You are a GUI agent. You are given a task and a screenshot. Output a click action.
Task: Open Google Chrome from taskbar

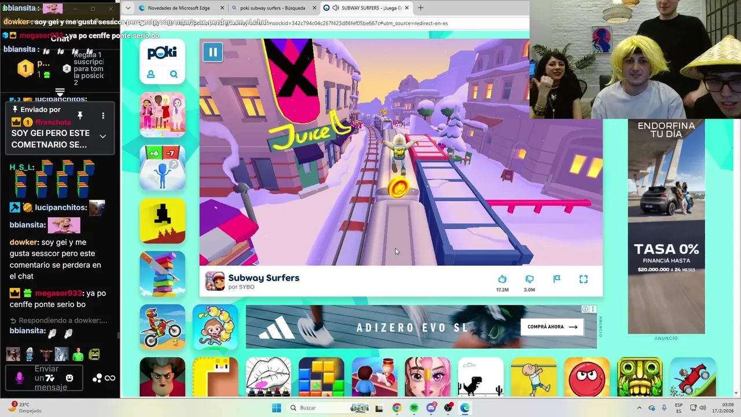click(397, 408)
